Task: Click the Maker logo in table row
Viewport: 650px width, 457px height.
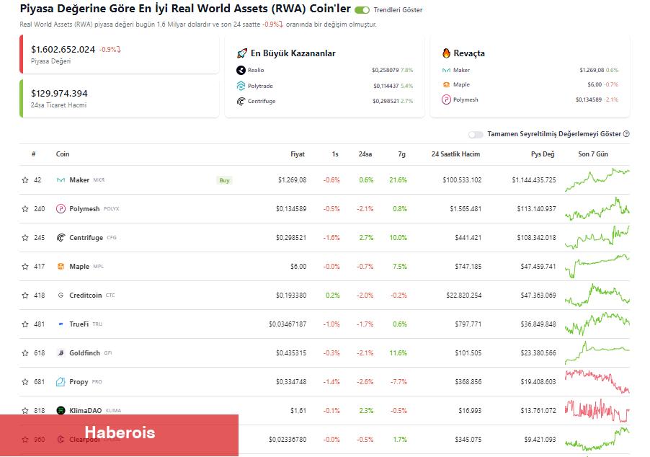Action: pos(61,180)
